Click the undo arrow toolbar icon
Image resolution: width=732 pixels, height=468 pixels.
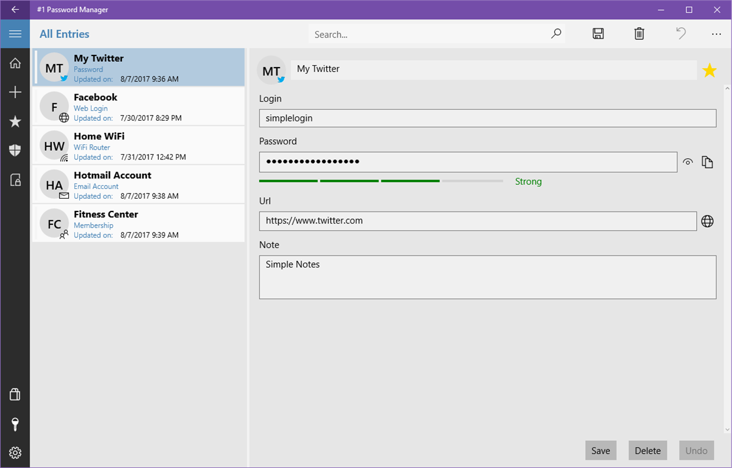pyautogui.click(x=681, y=34)
